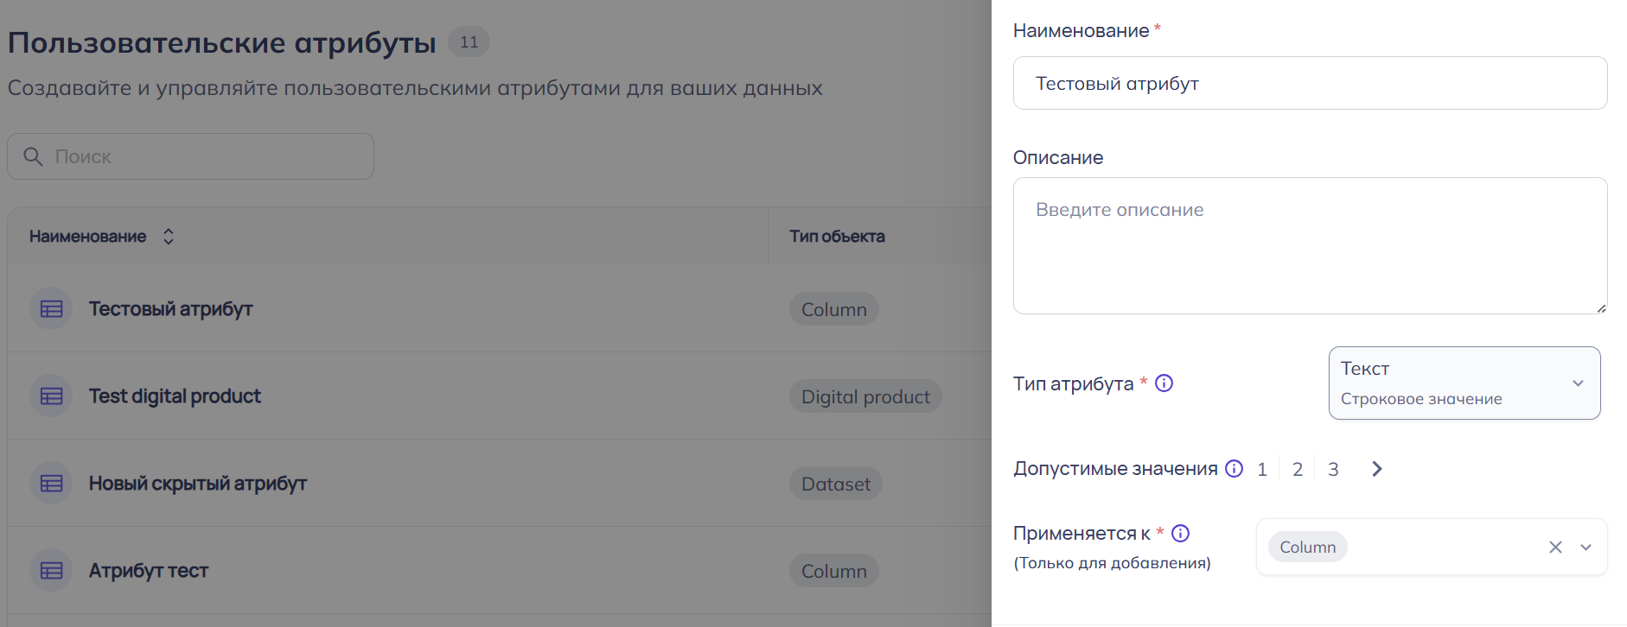
Task: Open the Новый скрытый атрибут entry
Action: coord(198,484)
